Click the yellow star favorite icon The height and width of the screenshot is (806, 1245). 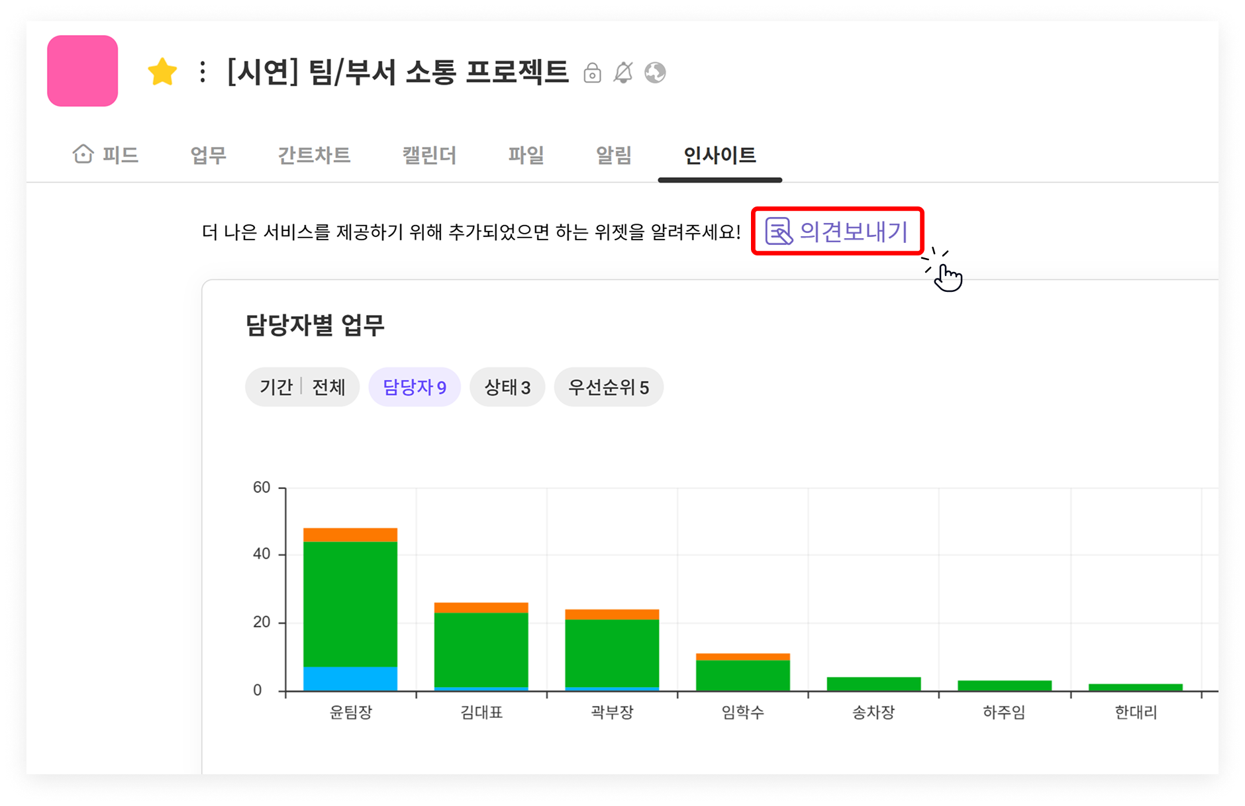click(162, 72)
